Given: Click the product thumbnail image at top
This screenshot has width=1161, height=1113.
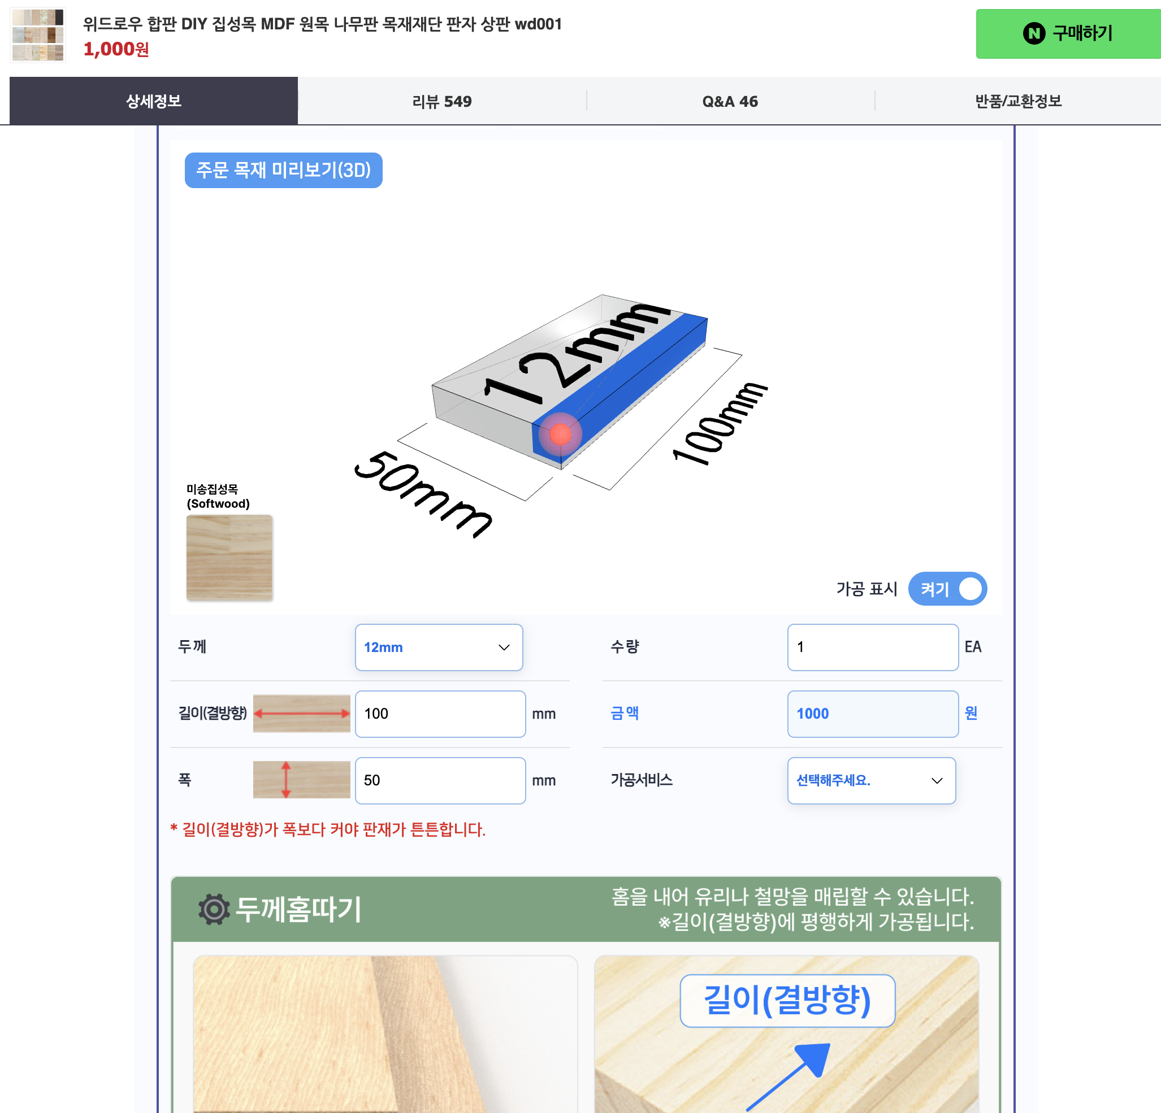Looking at the screenshot, I should [x=37, y=34].
